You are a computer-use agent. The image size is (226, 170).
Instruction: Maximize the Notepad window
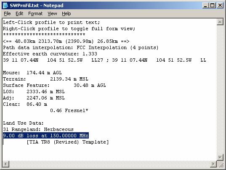213,5
